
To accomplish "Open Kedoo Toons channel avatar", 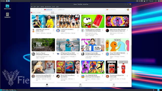I will [83, 31].
